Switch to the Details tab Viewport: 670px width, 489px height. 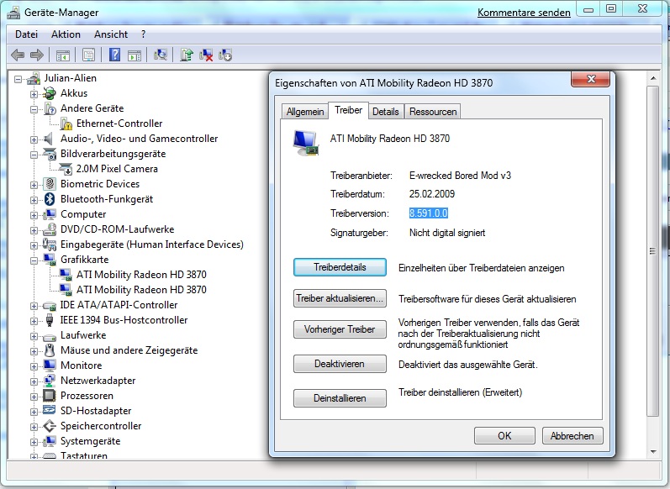click(x=385, y=112)
